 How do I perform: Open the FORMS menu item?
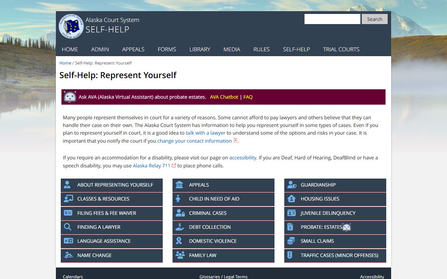click(x=167, y=49)
